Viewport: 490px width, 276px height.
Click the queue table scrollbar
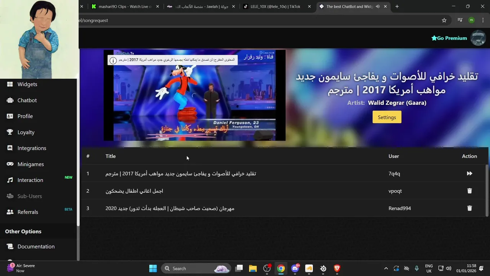(x=487, y=191)
